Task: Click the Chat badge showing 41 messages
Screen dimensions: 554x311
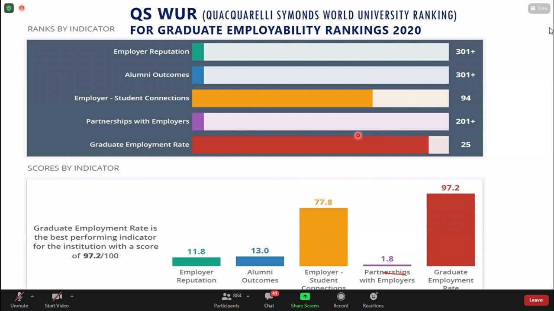Action: point(274,293)
